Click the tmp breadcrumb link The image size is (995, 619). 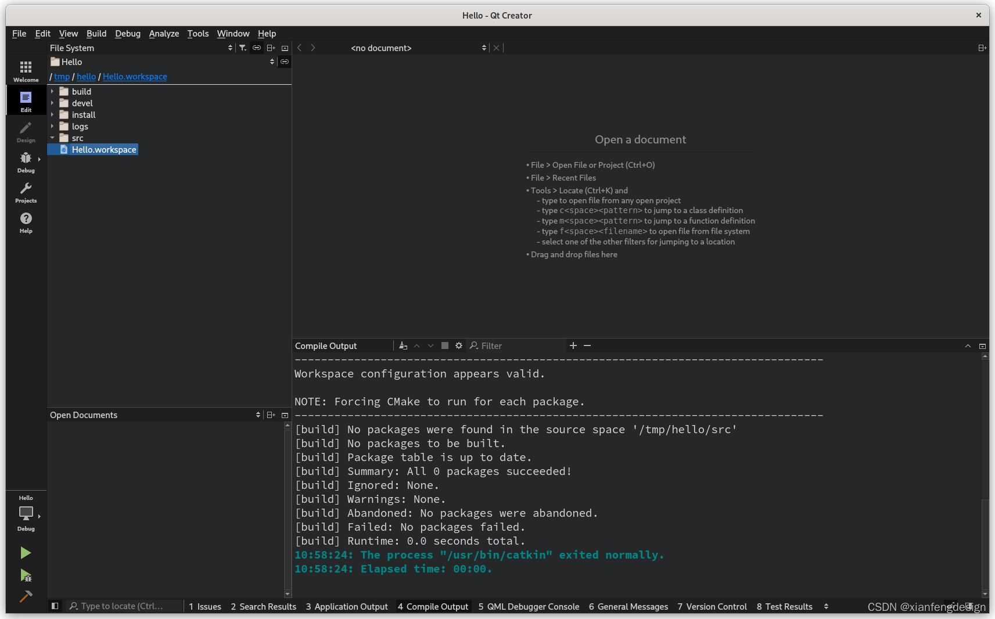62,76
